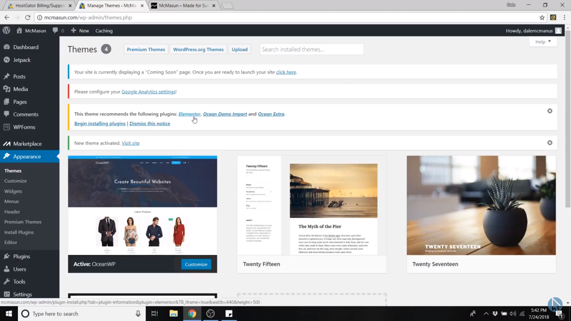
Task: Open Customize in the Appearance submenu
Action: pos(15,181)
